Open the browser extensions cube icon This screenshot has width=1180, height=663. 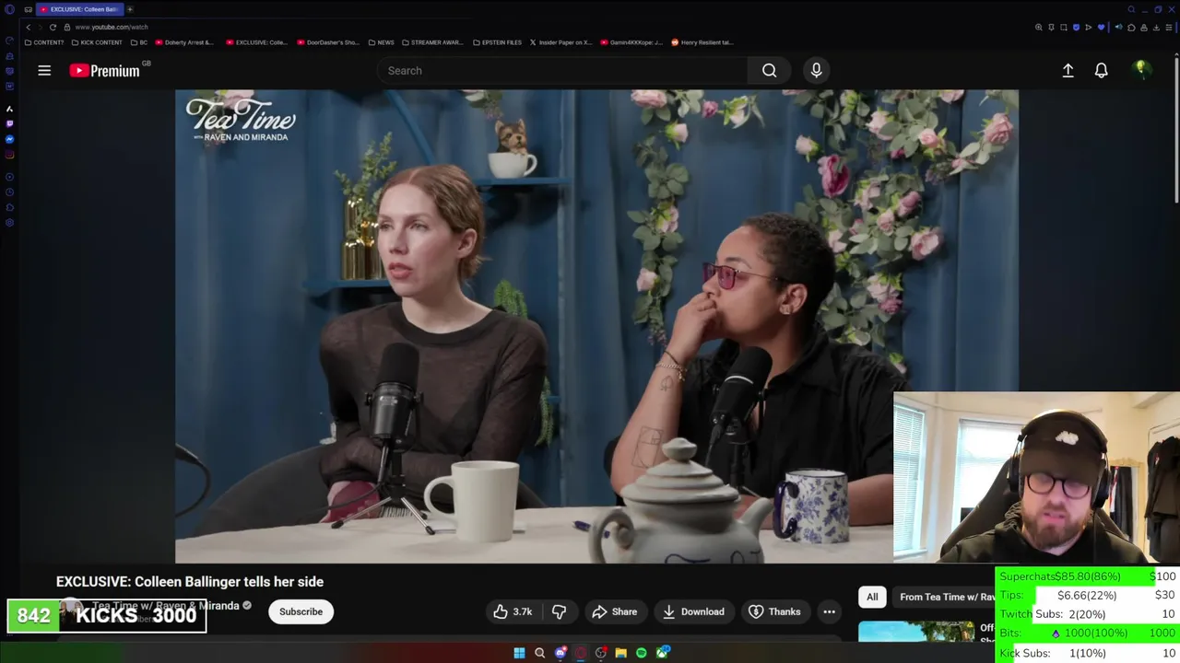click(x=1131, y=28)
